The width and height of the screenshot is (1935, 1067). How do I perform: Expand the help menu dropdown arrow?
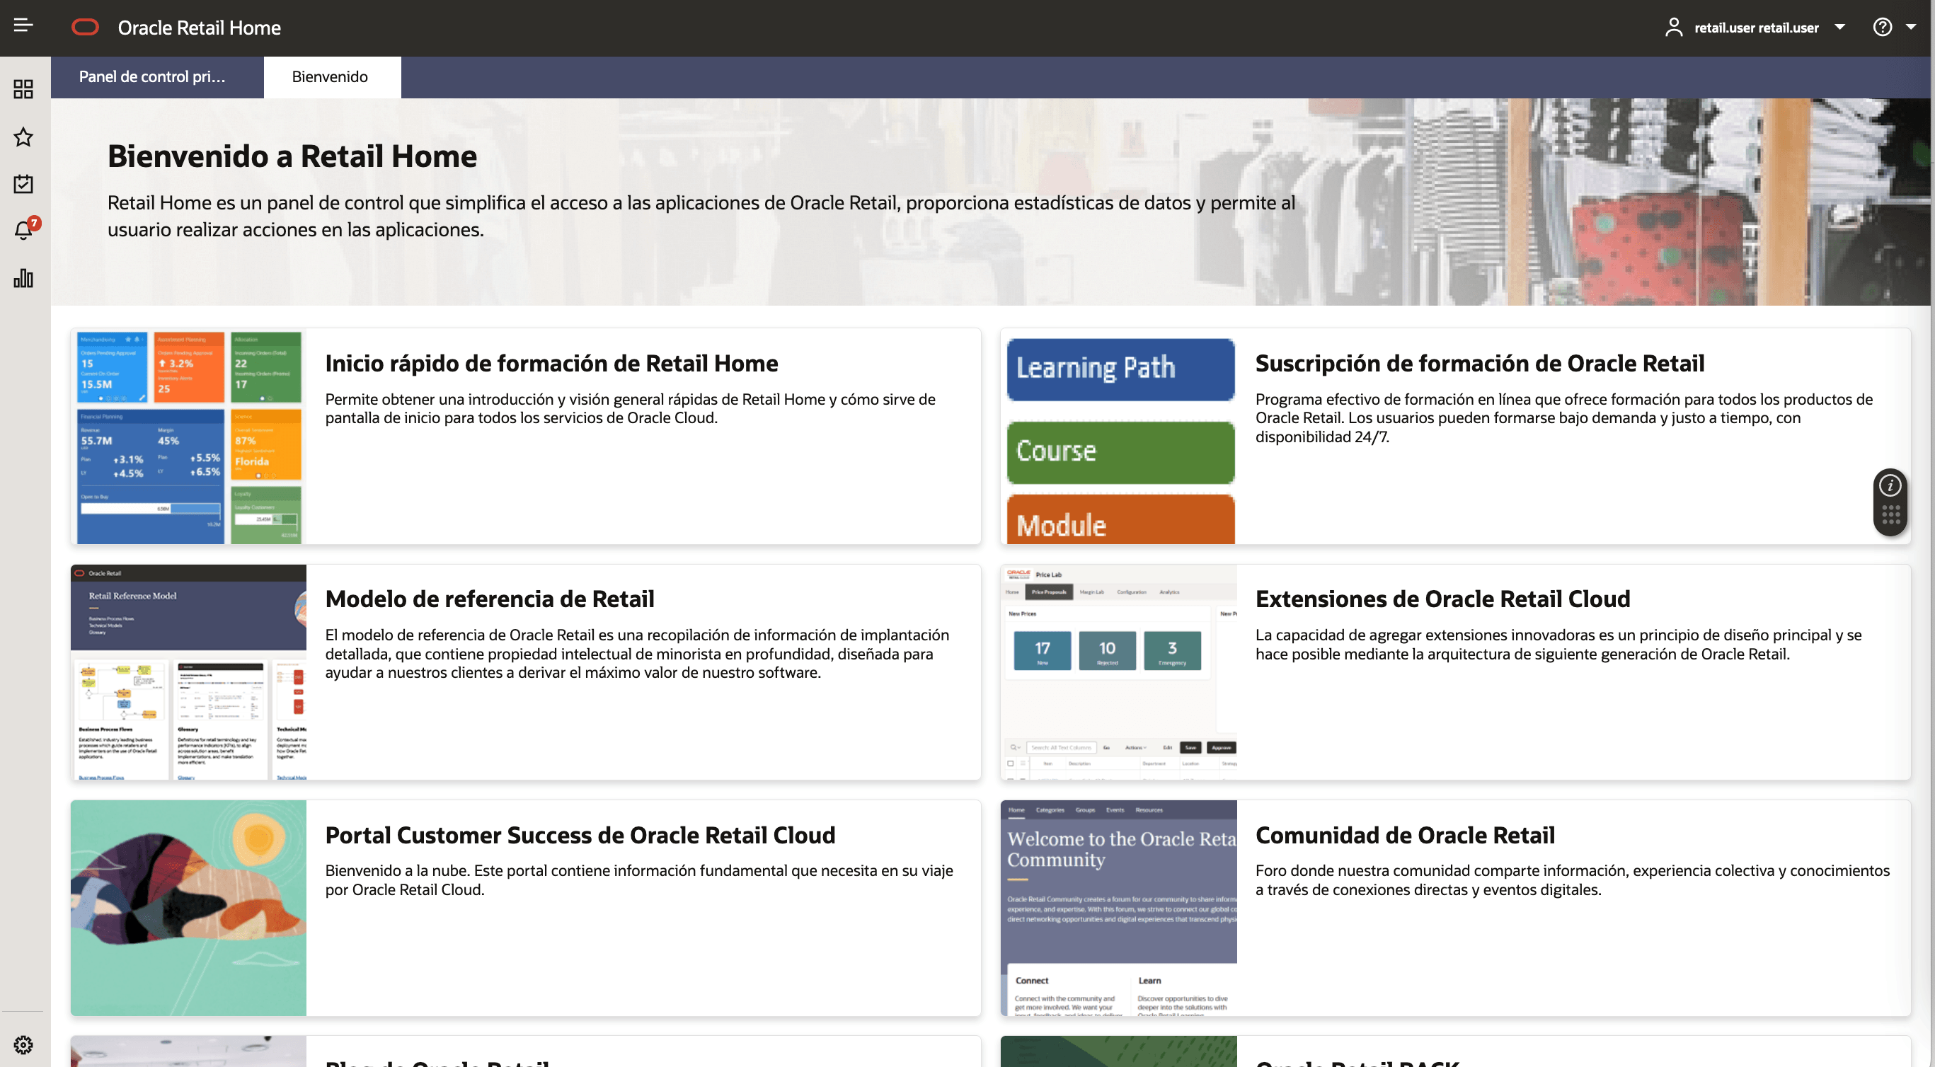click(x=1911, y=28)
